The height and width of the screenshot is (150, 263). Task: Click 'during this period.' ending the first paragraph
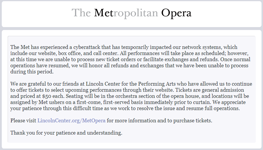[32, 72]
